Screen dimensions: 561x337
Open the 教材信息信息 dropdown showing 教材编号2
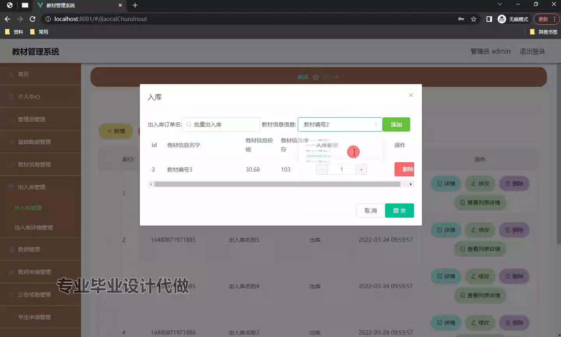[x=340, y=124]
